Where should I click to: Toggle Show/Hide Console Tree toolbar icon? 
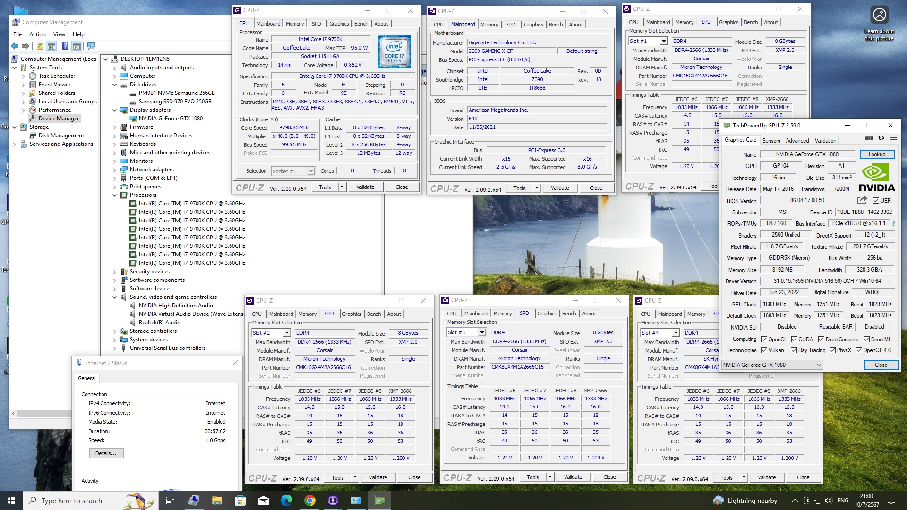pyautogui.click(x=51, y=46)
